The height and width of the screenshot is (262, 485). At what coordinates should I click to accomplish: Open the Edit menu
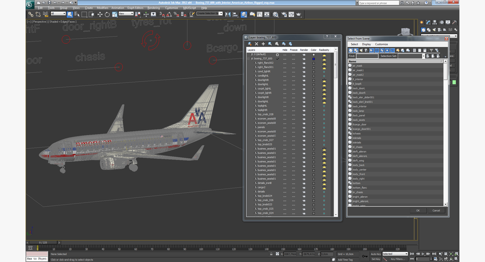(40, 8)
